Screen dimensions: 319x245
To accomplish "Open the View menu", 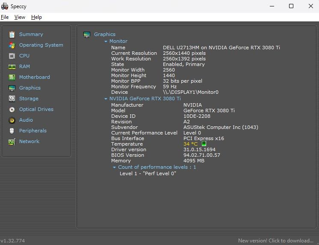I will (x=20, y=17).
